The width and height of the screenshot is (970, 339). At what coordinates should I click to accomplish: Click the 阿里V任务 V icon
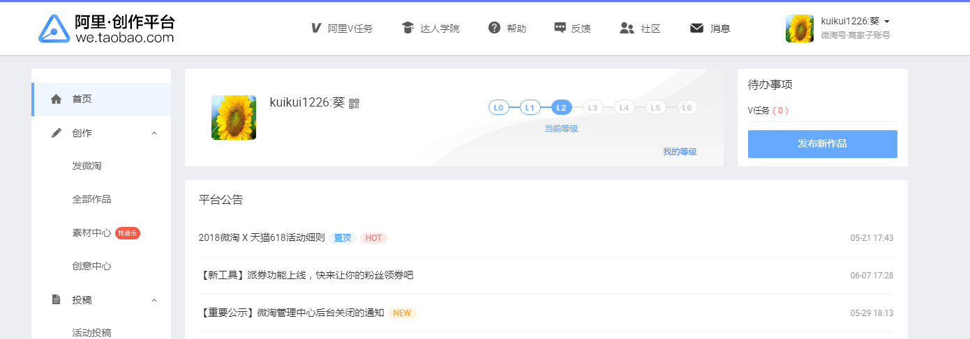[315, 28]
